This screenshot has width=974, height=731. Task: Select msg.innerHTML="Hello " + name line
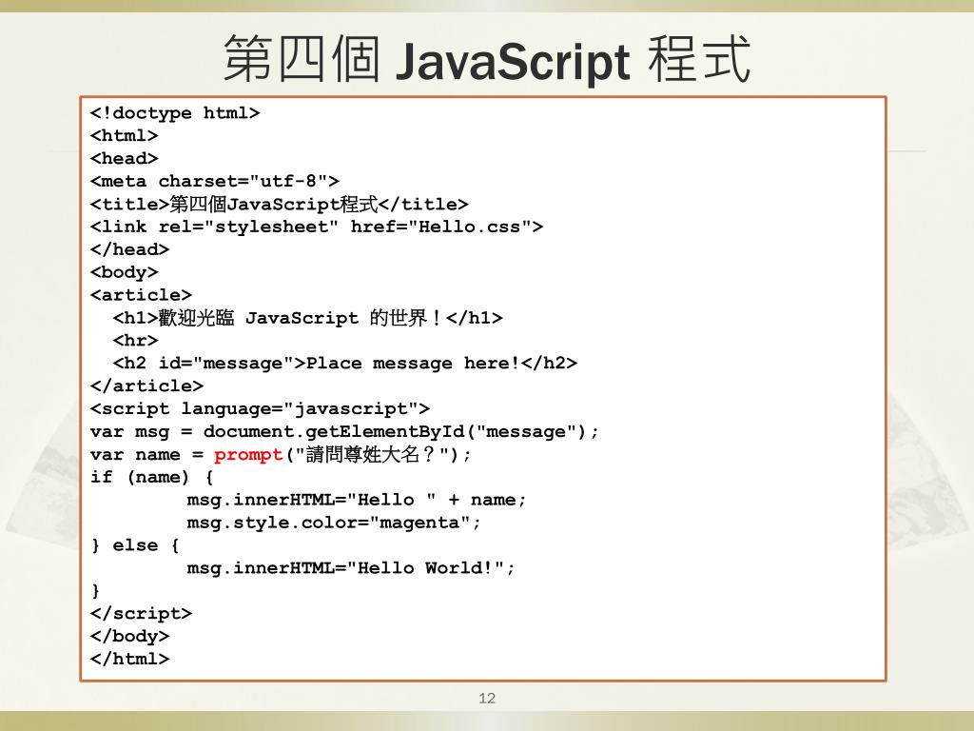tap(357, 500)
